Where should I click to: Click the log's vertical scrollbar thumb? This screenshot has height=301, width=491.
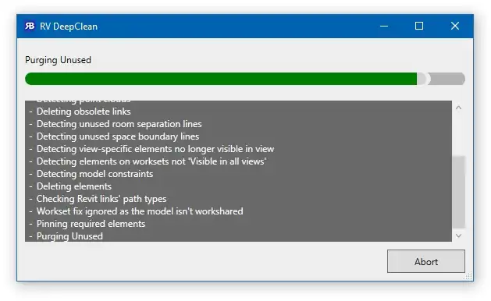(x=458, y=192)
